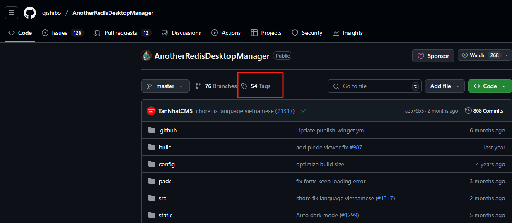Click the TanNhatCMS avatar icon

pyautogui.click(x=151, y=111)
